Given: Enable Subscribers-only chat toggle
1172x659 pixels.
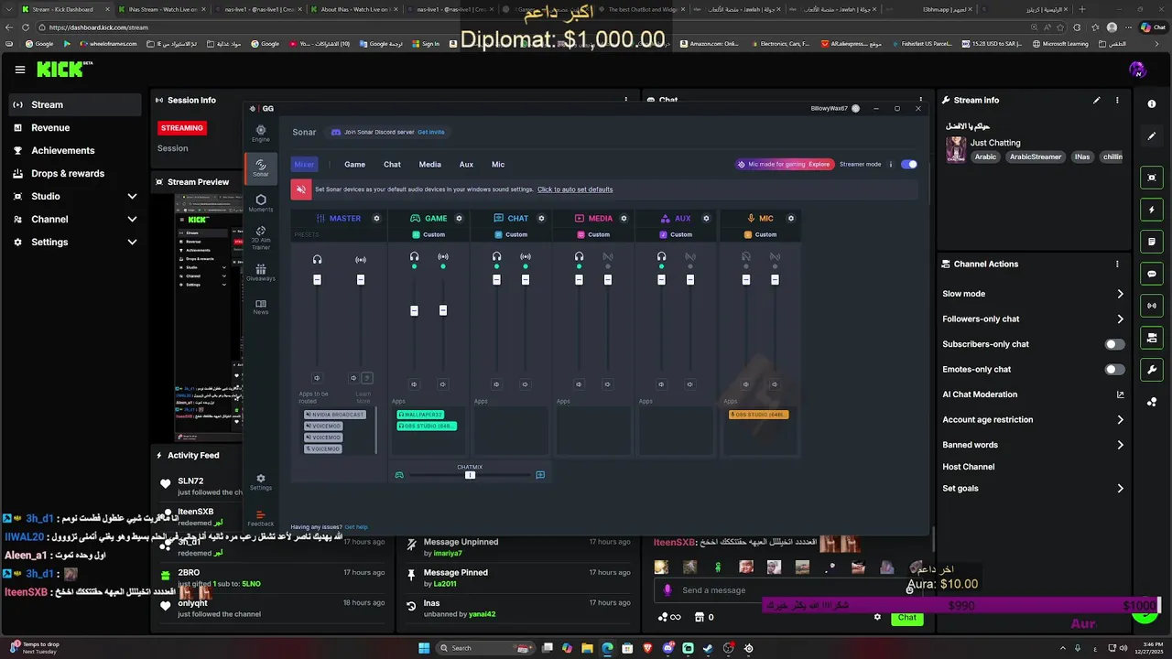Looking at the screenshot, I should point(1114,344).
